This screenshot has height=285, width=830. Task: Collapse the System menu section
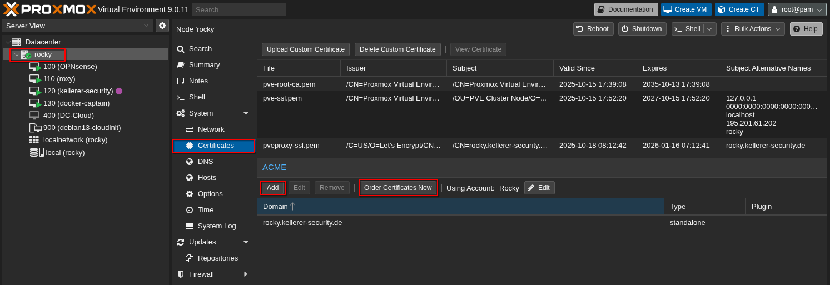246,113
